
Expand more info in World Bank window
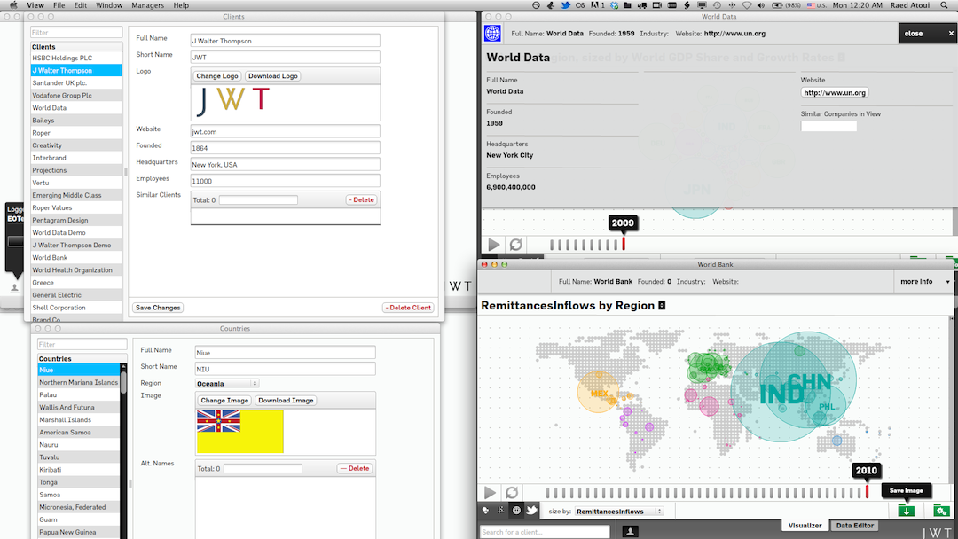point(925,282)
